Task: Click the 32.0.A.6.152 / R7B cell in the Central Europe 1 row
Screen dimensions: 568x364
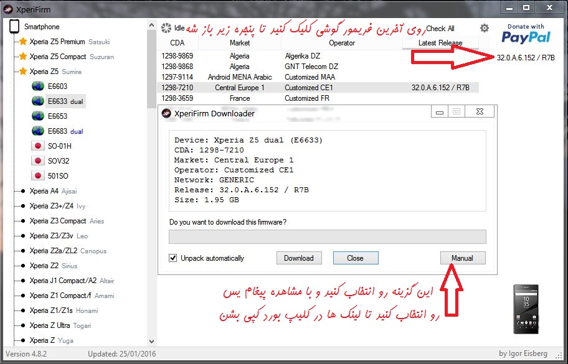Action: point(440,88)
